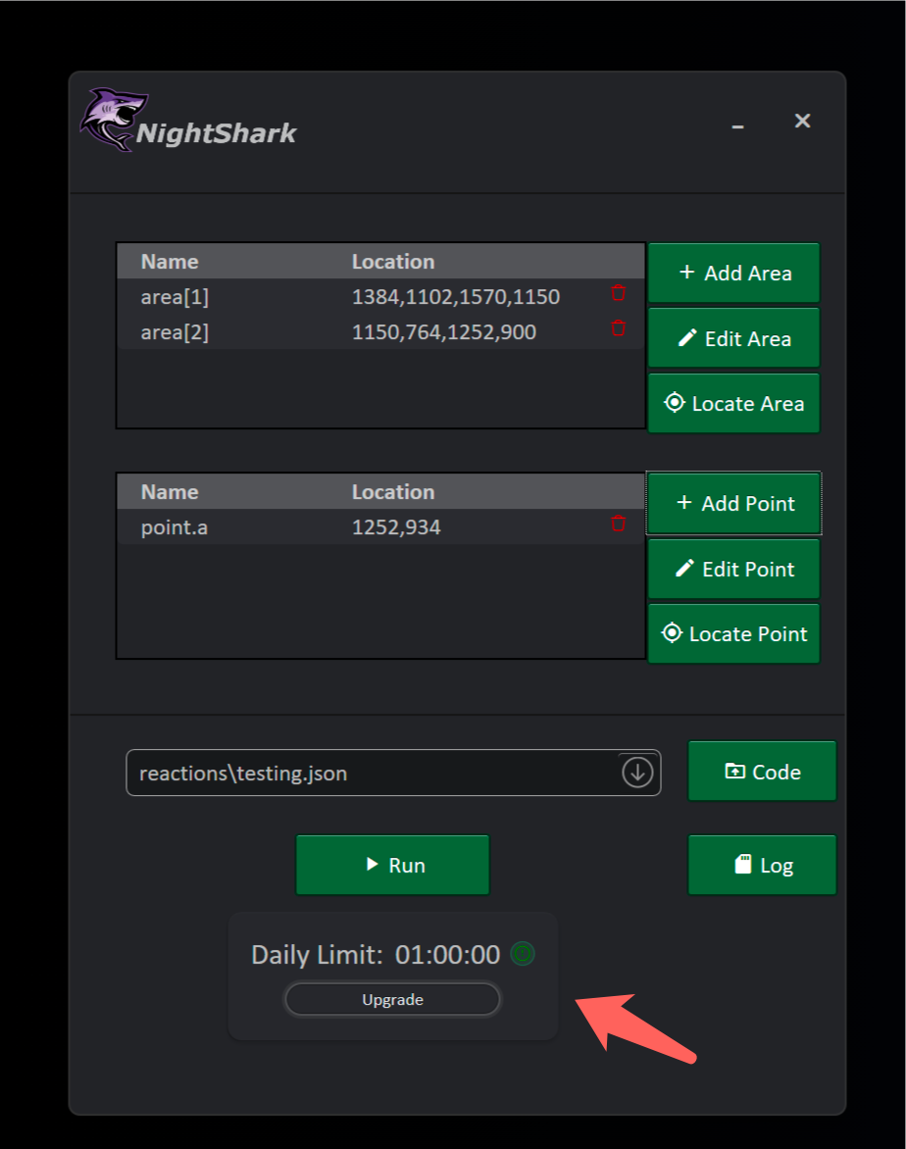
Task: Click the Edit Area button
Action: click(x=733, y=338)
